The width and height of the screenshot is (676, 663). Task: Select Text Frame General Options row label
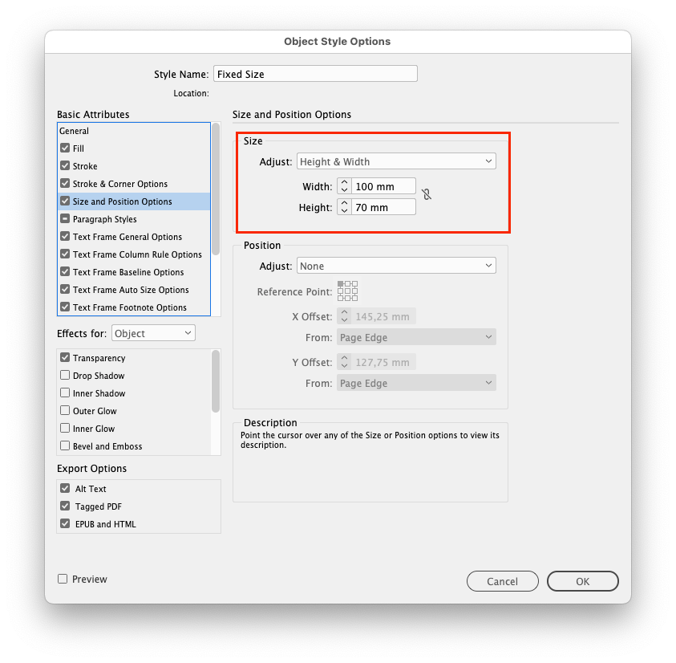click(x=128, y=237)
